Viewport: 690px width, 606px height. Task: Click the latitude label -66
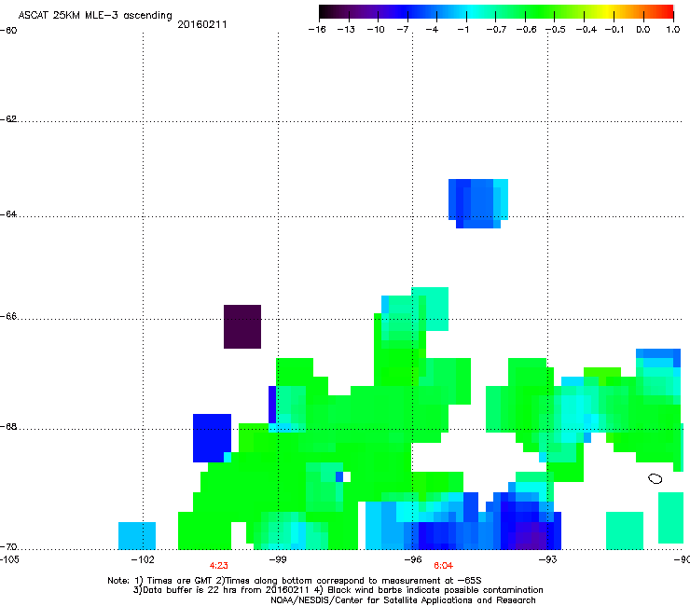coord(8,317)
